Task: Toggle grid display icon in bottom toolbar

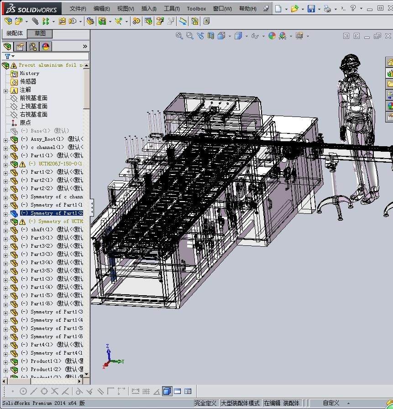Action: pyautogui.click(x=146, y=391)
